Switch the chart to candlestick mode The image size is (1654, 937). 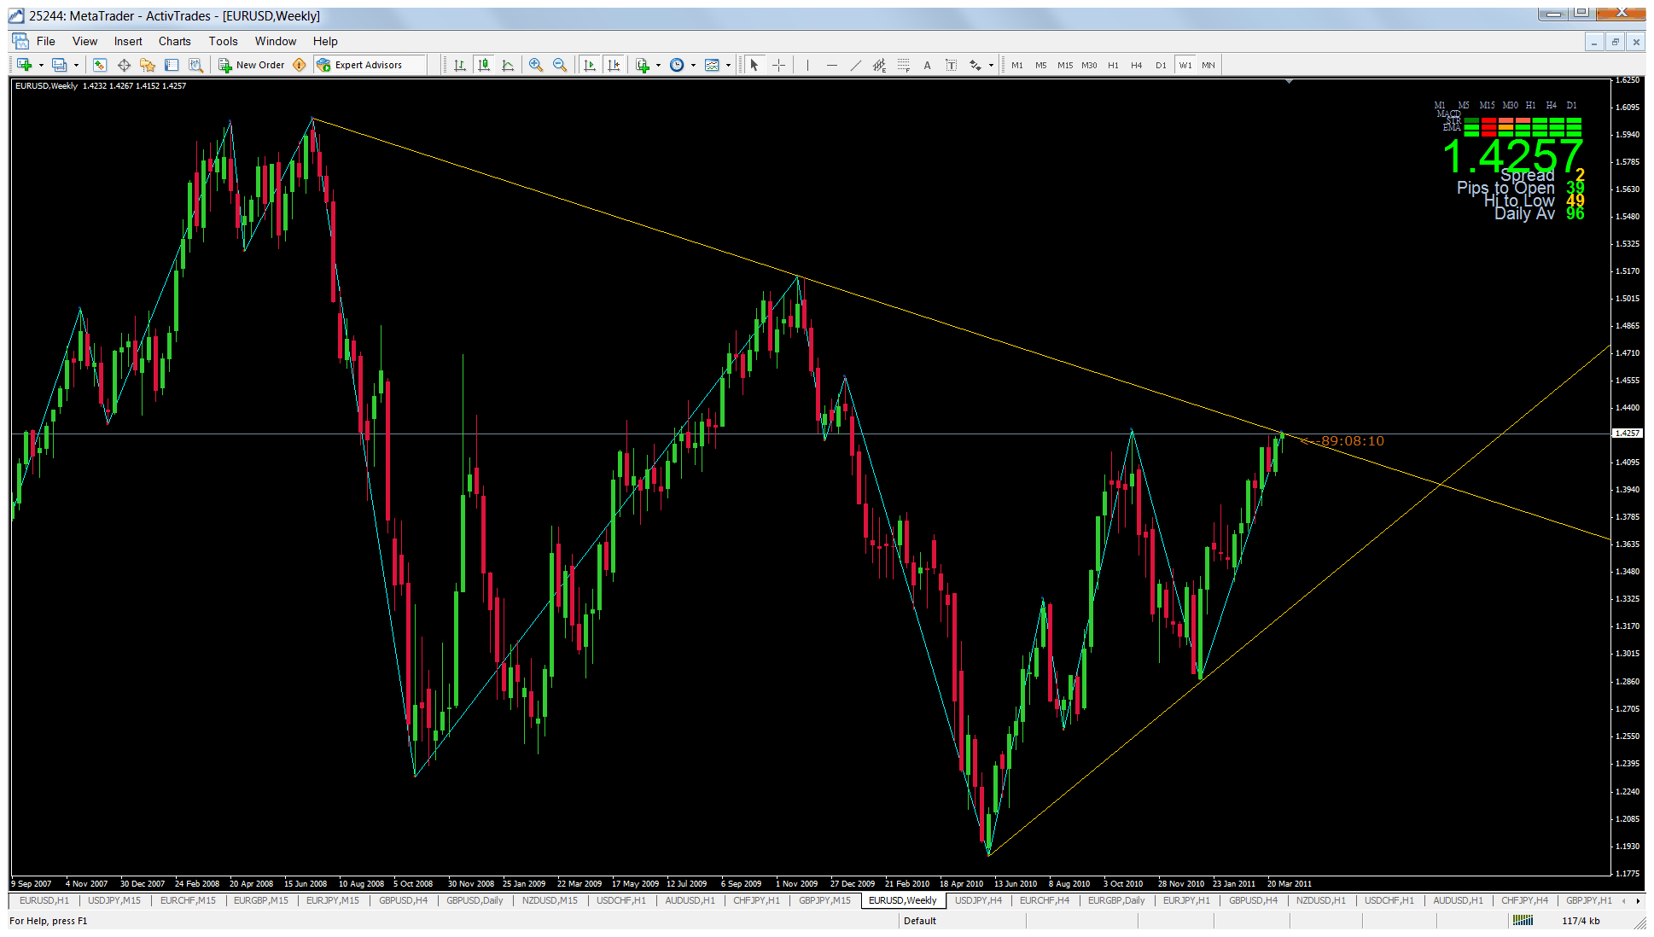484,65
